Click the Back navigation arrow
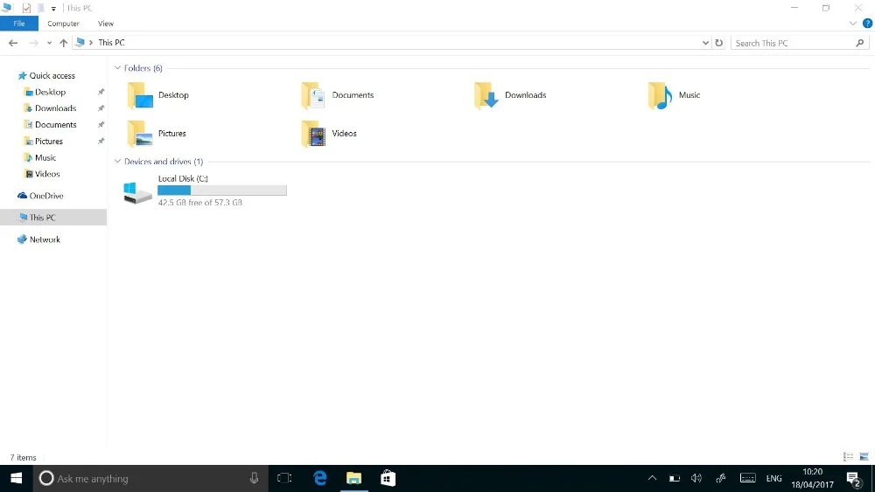 tap(13, 43)
